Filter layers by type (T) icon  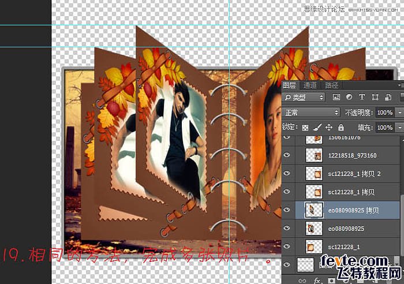click(x=362, y=97)
